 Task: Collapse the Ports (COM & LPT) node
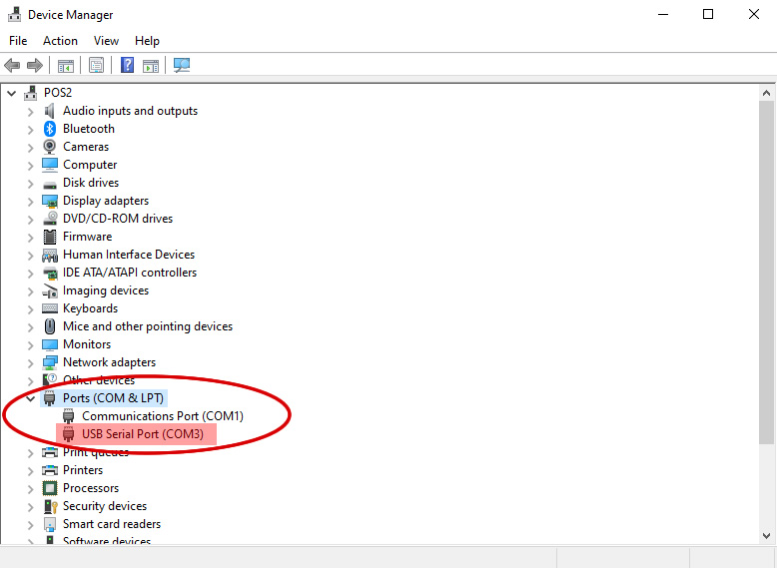pos(30,398)
